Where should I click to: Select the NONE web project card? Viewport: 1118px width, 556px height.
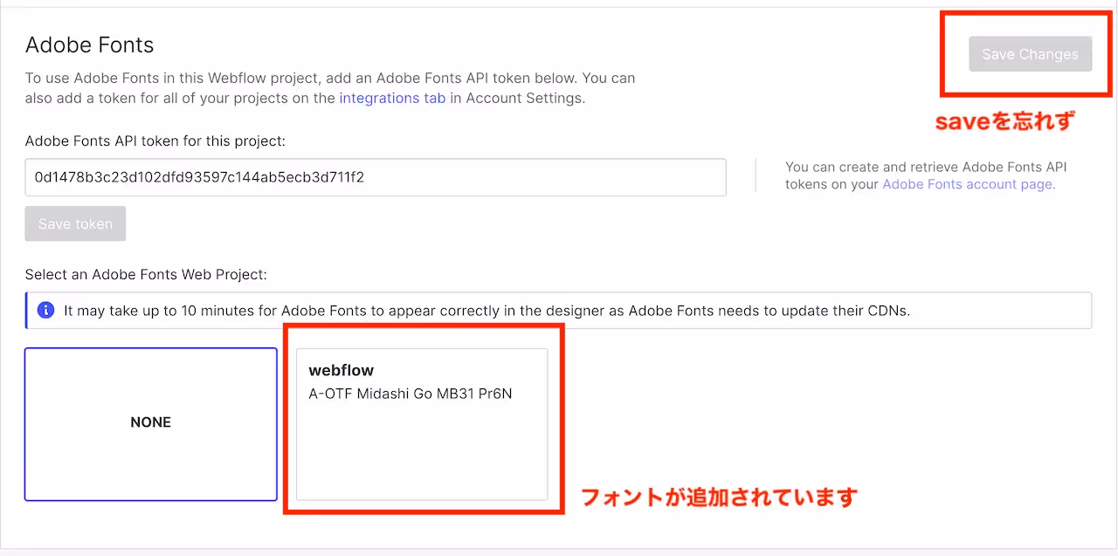151,424
